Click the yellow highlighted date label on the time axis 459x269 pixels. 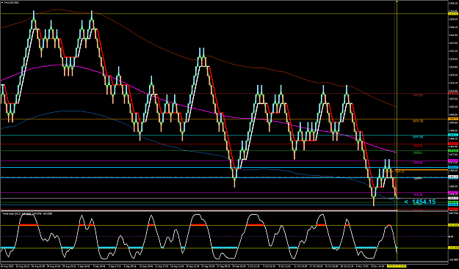pos(397,266)
